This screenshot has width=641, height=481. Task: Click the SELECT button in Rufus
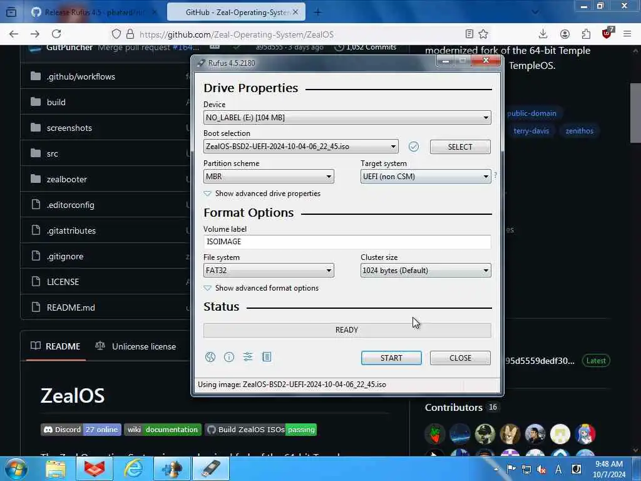click(x=460, y=147)
